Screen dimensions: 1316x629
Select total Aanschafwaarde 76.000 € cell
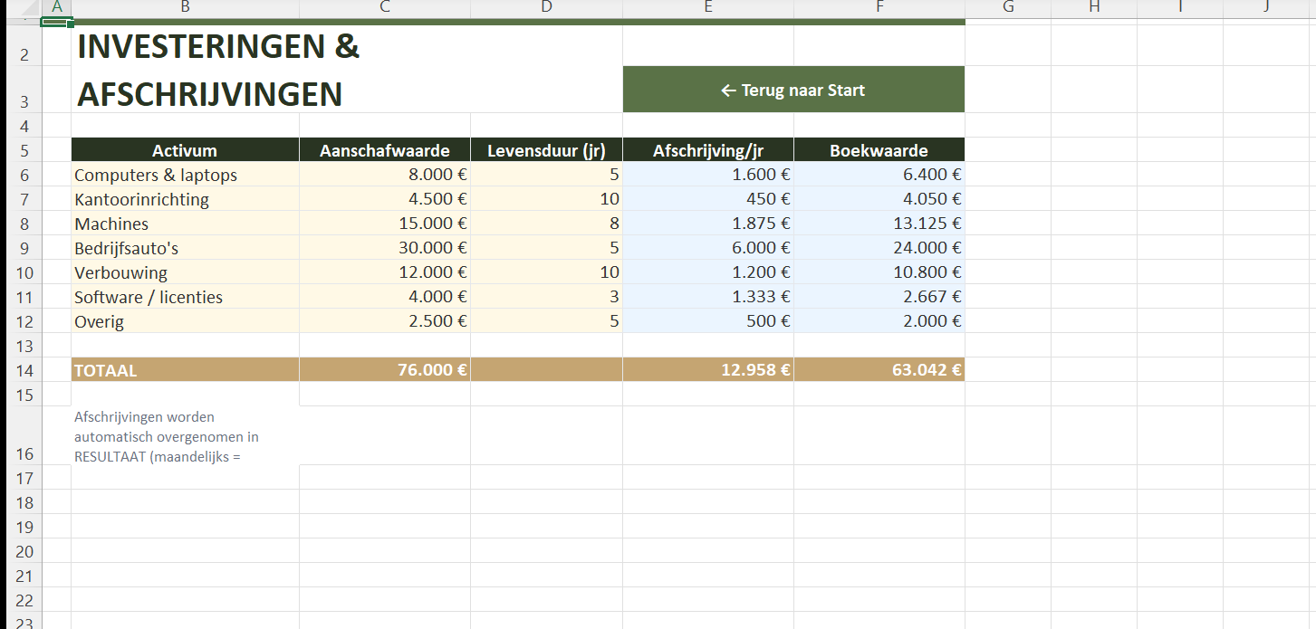point(384,370)
